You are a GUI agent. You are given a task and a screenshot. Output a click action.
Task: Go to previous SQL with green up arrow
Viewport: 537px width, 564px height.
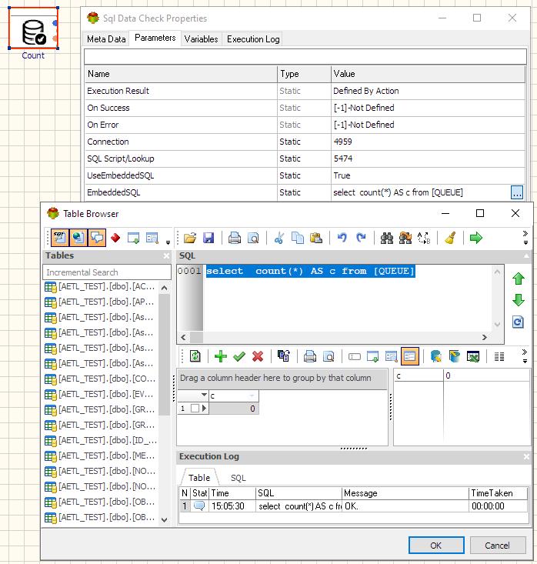click(x=519, y=279)
